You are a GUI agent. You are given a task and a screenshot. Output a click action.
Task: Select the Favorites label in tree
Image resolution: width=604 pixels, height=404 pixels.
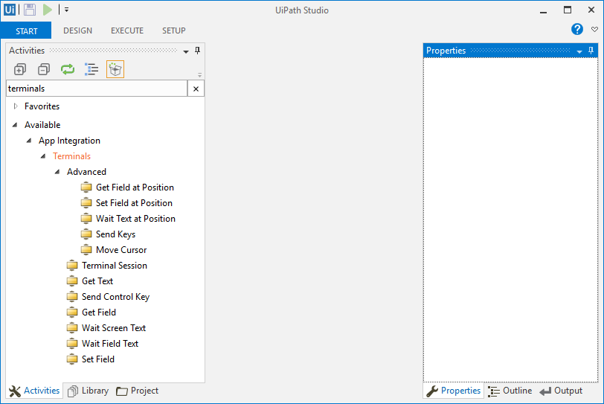pyautogui.click(x=42, y=106)
